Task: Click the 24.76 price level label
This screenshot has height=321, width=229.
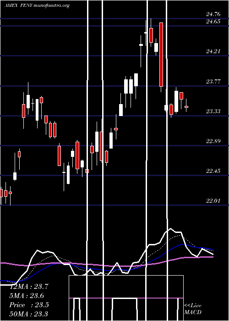Action: 213,14
